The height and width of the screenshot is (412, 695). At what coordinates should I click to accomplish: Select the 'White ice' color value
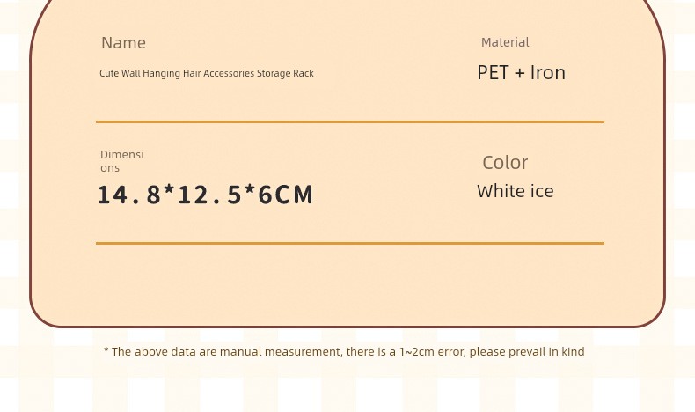515,192
